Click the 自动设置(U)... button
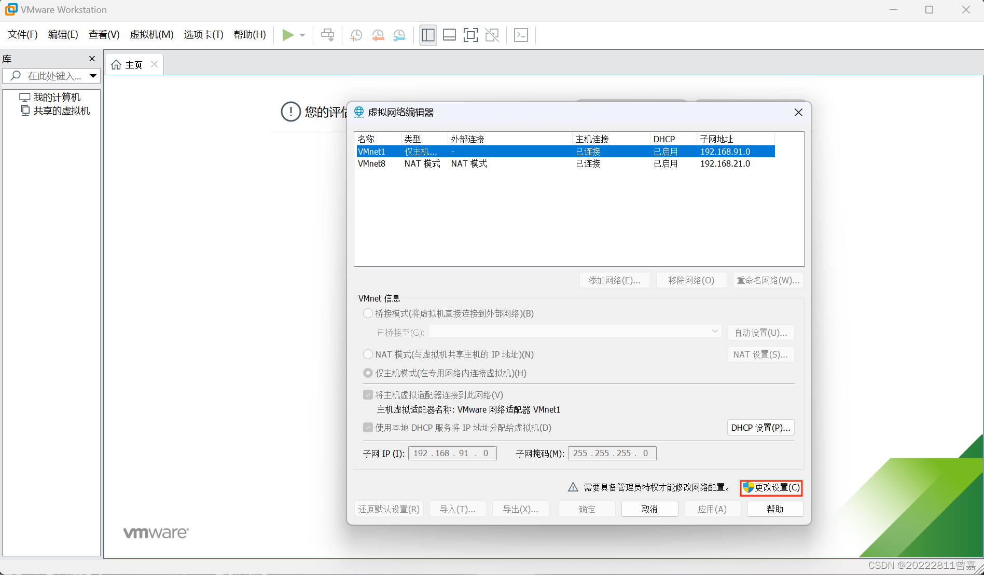This screenshot has width=984, height=575. tap(761, 333)
